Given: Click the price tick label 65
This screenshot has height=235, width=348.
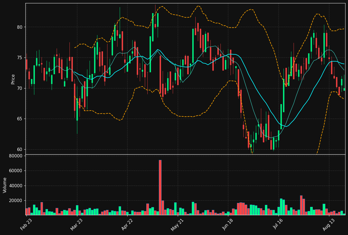Looking at the screenshot, I should [20, 119].
